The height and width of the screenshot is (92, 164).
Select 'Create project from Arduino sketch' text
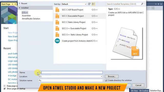[x=77, y=41]
